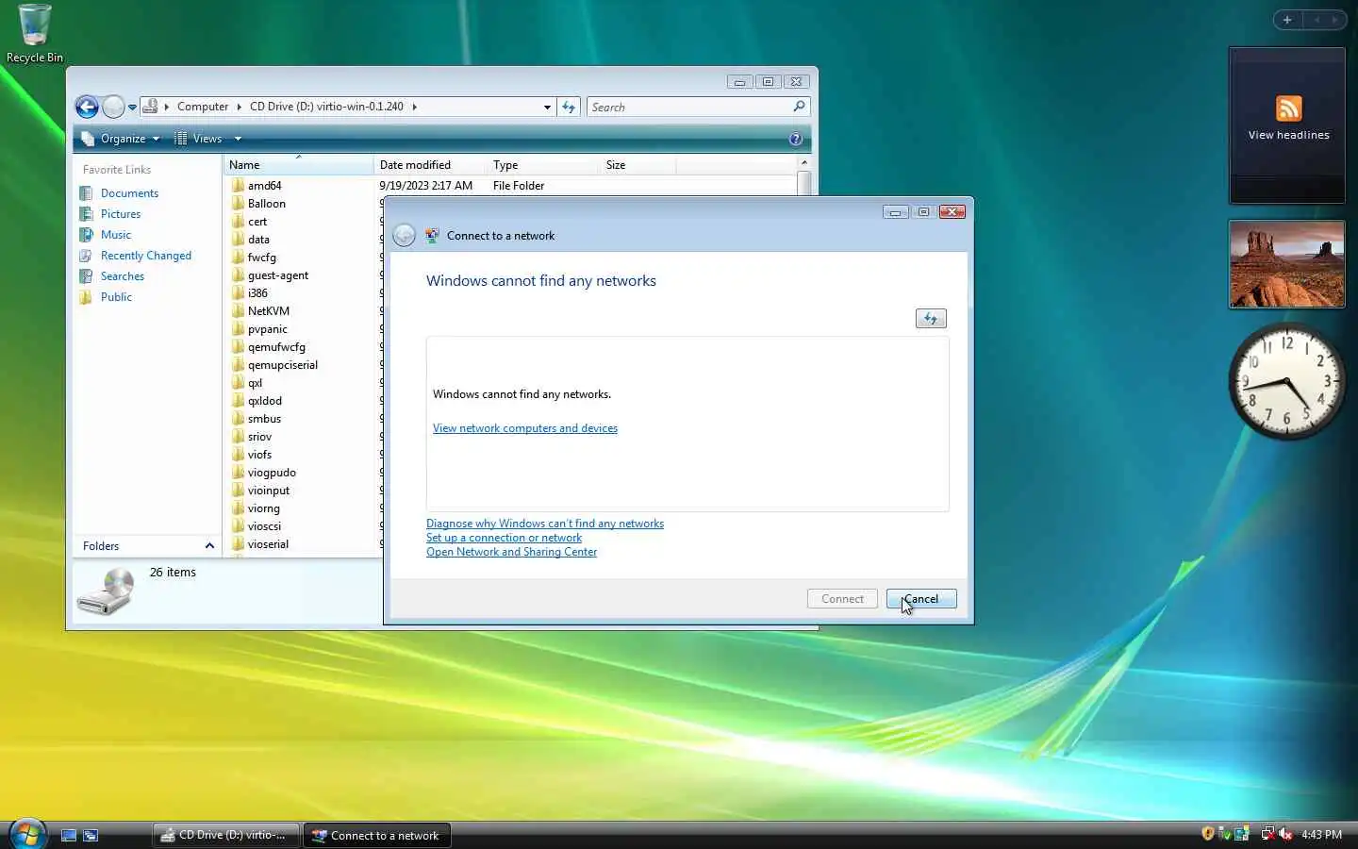Viewport: 1358px width, 849px height.
Task: Open the Windows Start orb
Action: [27, 834]
